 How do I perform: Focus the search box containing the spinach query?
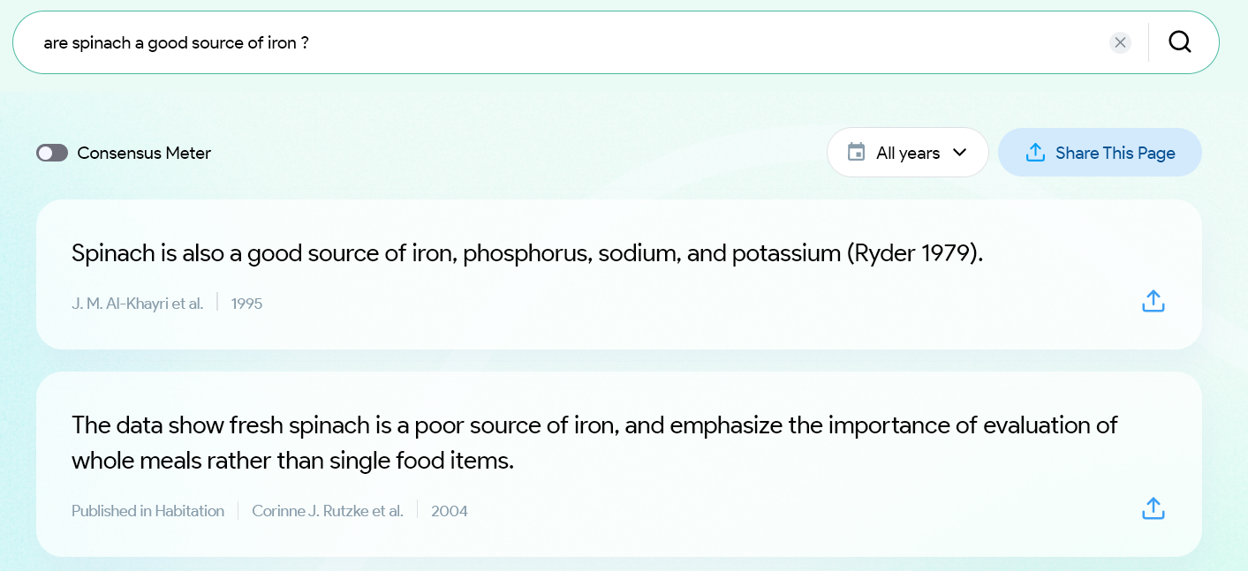coord(530,42)
